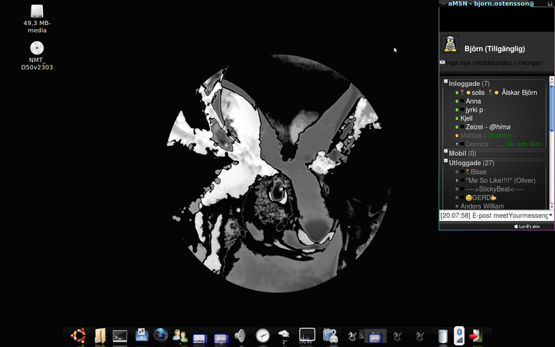Click the red-arrow logout icon in dock
The image size is (555, 347).
pos(476,336)
